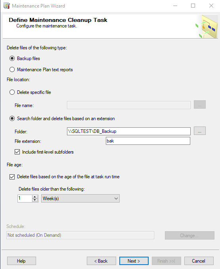220x269 pixels.
Task: Decrease the file age value with down arrow
Action: click(x=35, y=200)
